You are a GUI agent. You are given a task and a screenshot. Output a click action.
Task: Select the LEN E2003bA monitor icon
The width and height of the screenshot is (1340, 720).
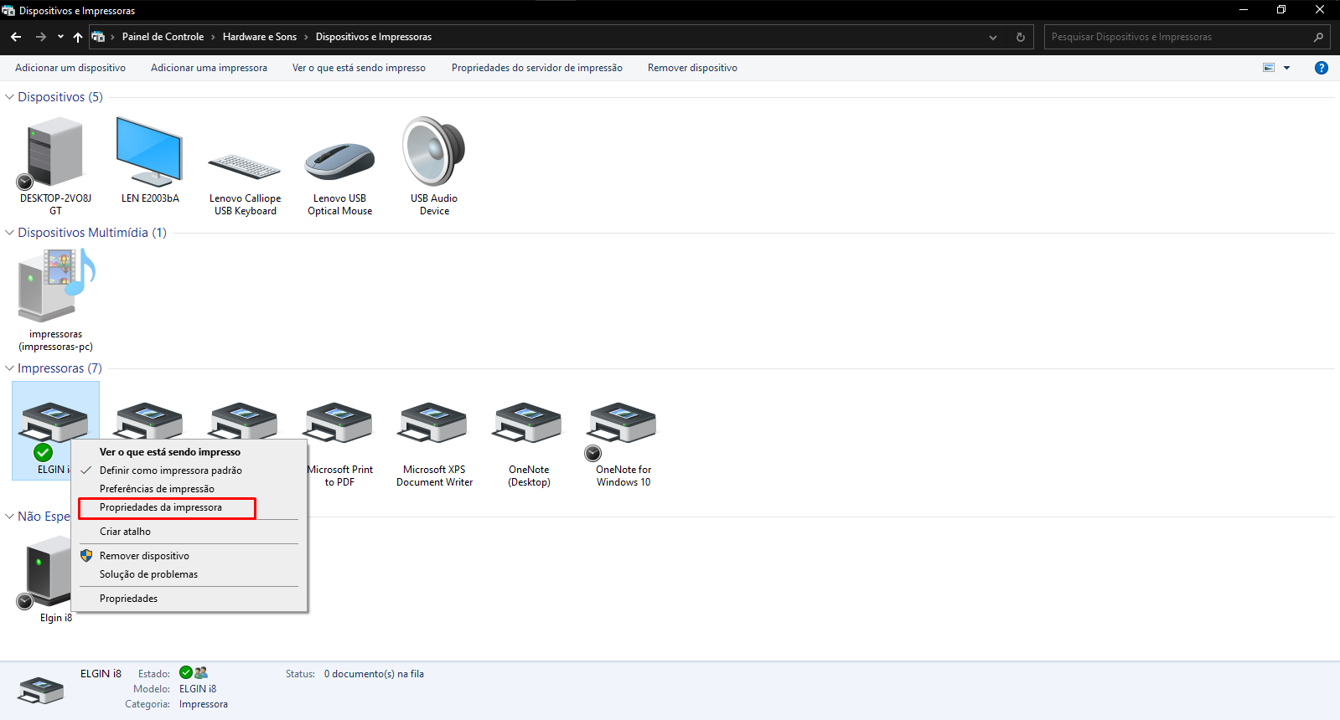pyautogui.click(x=150, y=153)
